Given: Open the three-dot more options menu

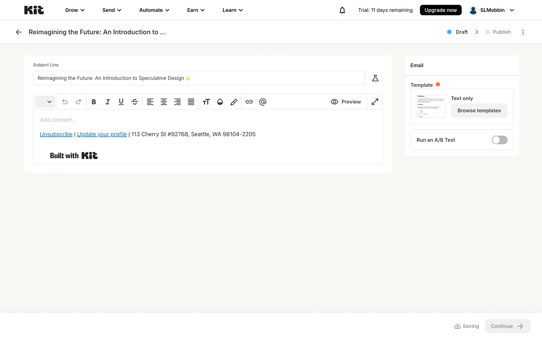Looking at the screenshot, I should pos(523,32).
